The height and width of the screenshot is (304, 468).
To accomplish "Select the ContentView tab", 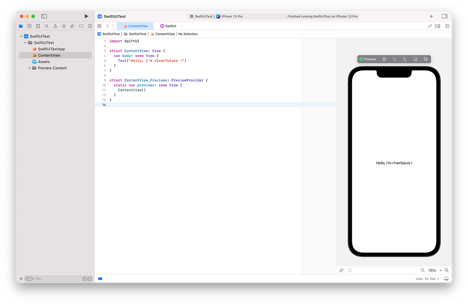I will click(x=135, y=26).
